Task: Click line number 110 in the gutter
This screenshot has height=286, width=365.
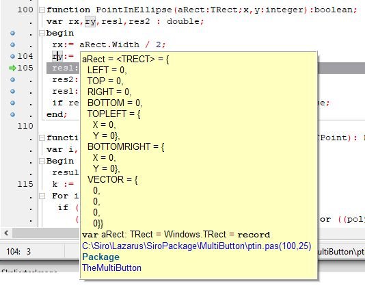Action: [x=25, y=126]
